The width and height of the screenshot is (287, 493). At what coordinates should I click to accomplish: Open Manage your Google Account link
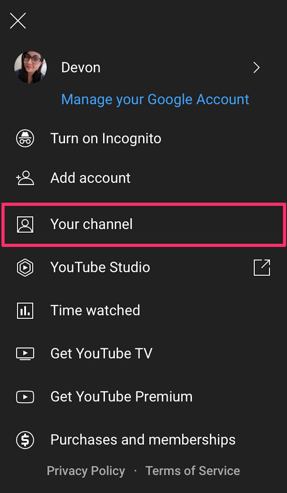[x=155, y=100]
